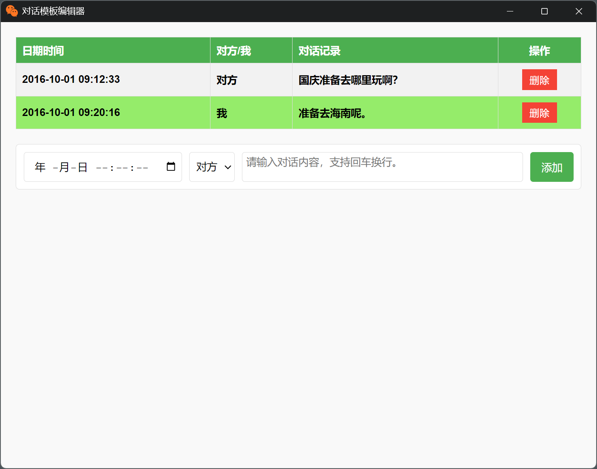Select the 2016-10-01 09:20:16 cell

(x=113, y=113)
